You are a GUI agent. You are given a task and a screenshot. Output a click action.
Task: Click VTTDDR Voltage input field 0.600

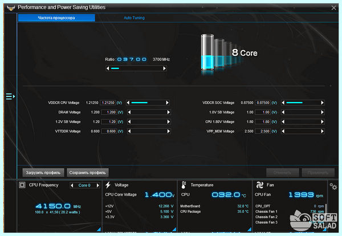(109, 131)
